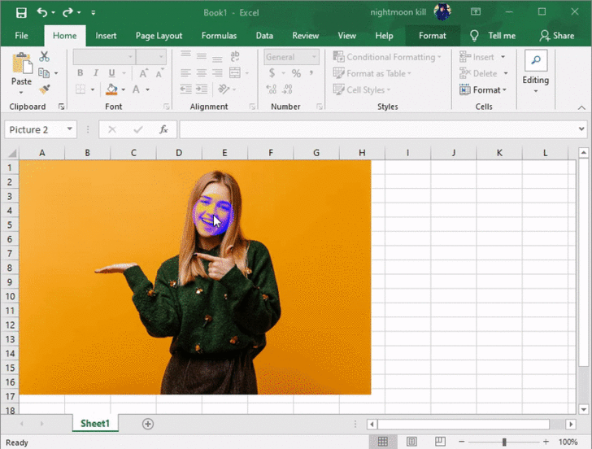Click the Share button
The image size is (592, 449).
(557, 36)
